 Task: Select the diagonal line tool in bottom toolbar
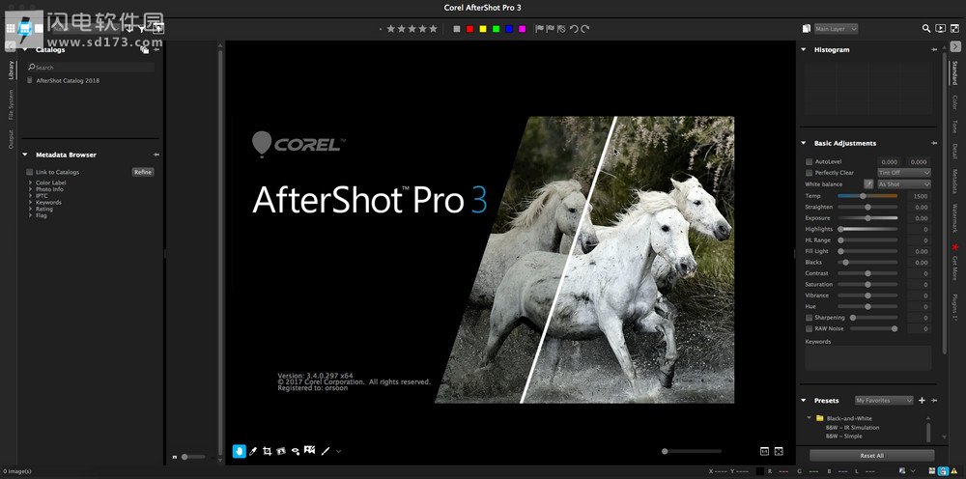point(326,451)
